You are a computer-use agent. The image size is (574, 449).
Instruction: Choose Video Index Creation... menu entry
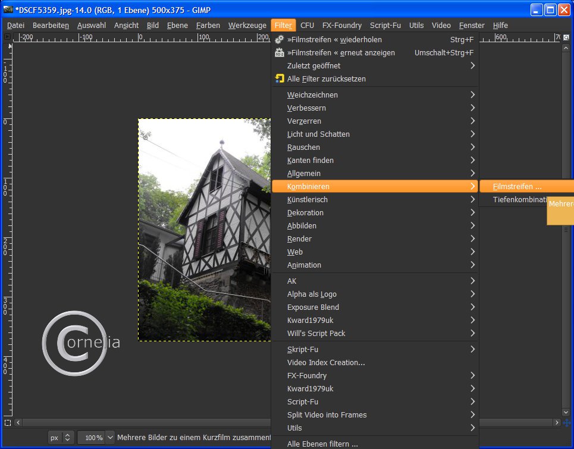click(326, 363)
